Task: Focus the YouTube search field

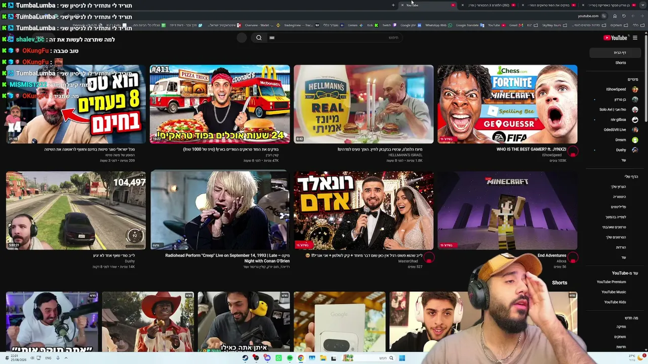Action: click(x=334, y=38)
